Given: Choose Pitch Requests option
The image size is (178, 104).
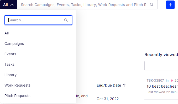Looking at the screenshot, I should tap(17, 96).
